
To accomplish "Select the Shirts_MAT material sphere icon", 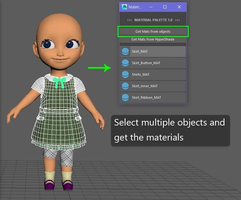I will [125, 74].
